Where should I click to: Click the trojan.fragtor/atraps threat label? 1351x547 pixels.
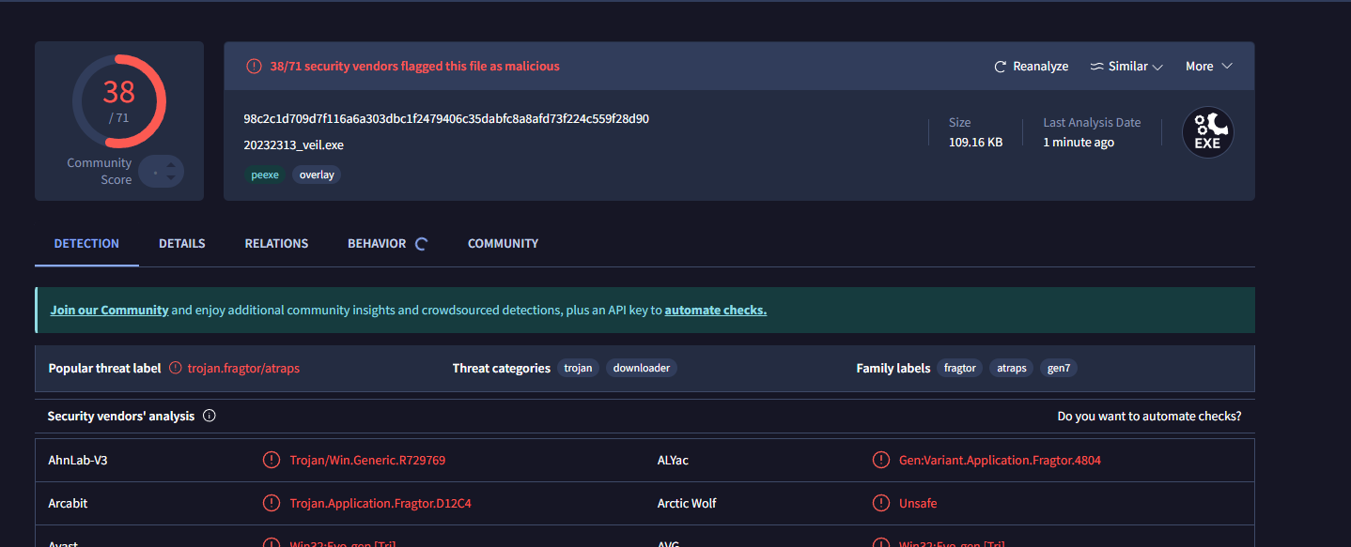pyautogui.click(x=243, y=369)
